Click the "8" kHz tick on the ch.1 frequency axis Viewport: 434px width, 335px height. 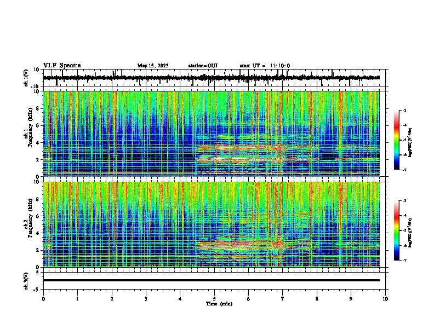(x=38, y=108)
